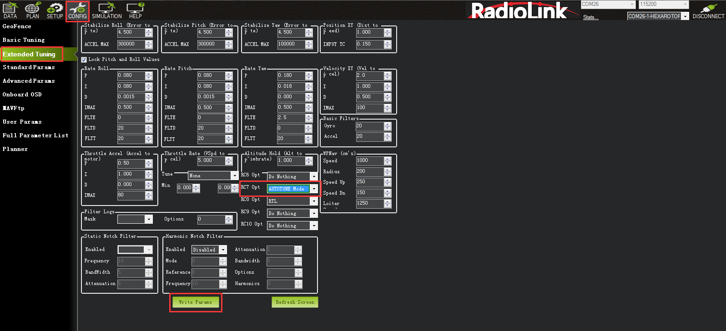Increase Rate Roll P value stepper
This screenshot has height=331, width=726.
[149, 74]
